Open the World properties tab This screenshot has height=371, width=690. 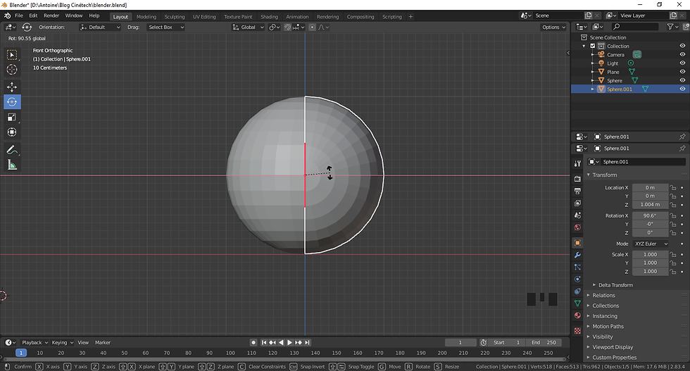577,227
